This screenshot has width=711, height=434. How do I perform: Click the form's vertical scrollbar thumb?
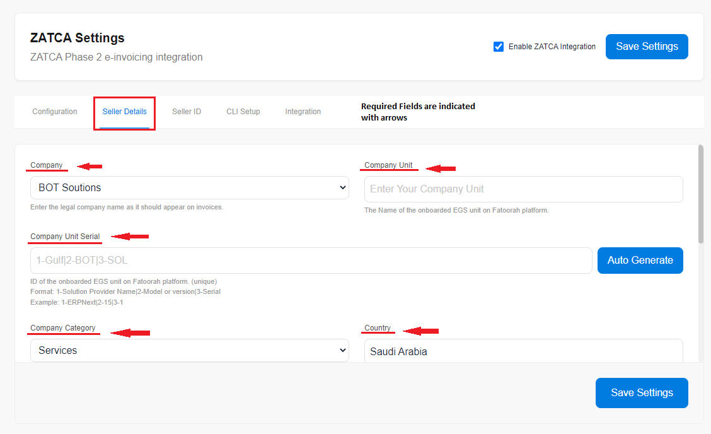(x=701, y=193)
